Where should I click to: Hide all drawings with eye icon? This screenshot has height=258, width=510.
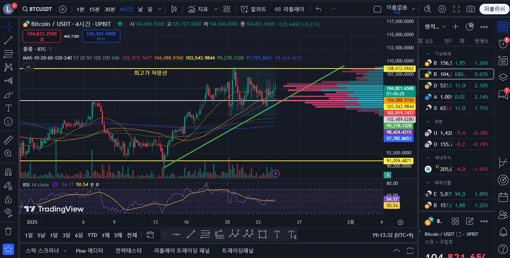pos(8,212)
